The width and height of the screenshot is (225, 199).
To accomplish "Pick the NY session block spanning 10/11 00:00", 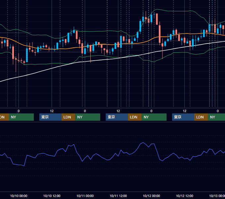I will pos(88,117).
